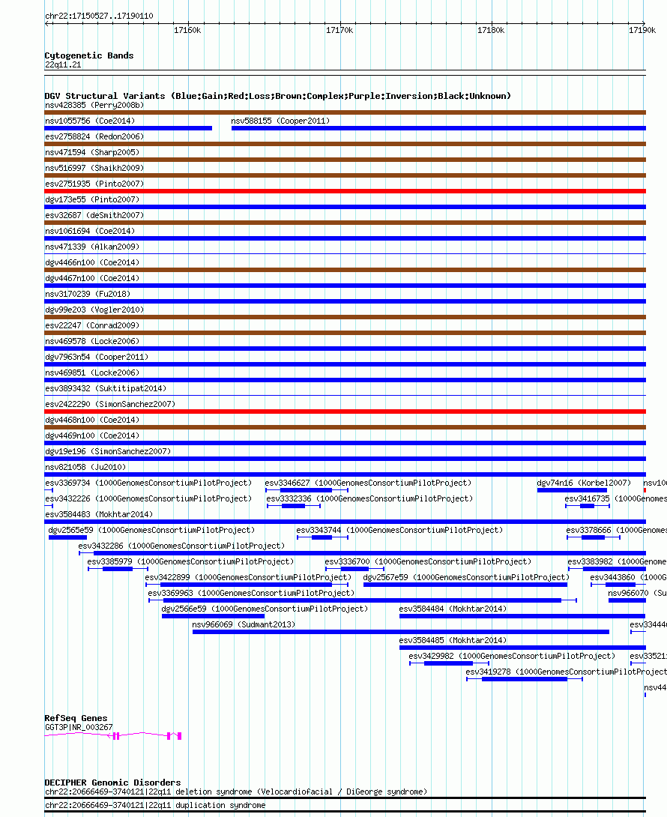Click the nsv428385 (Perry2008b) variant label

coord(94,105)
